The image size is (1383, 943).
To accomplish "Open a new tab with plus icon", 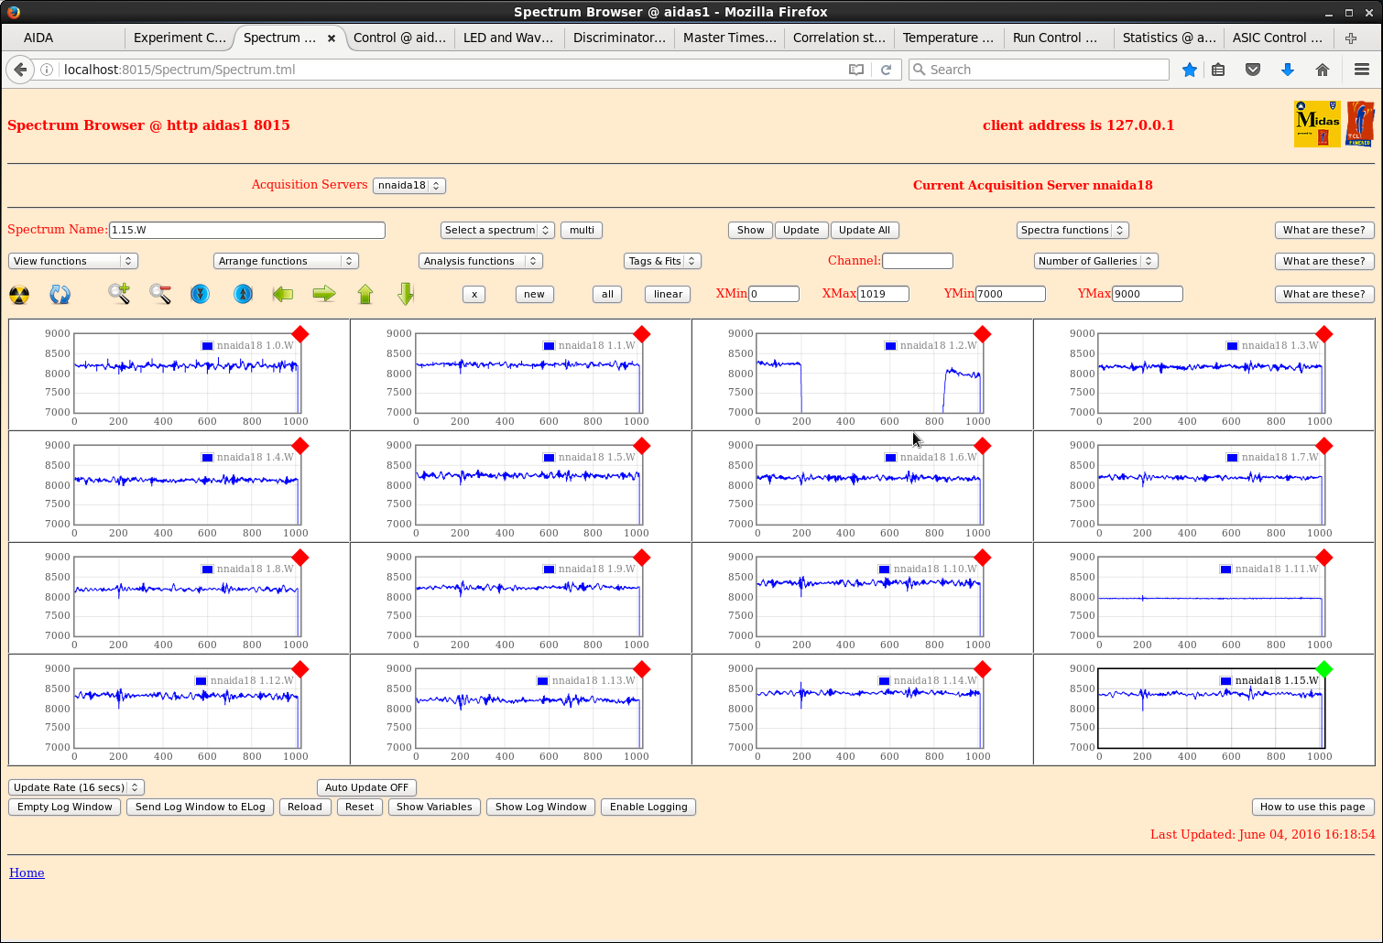I will (x=1351, y=38).
